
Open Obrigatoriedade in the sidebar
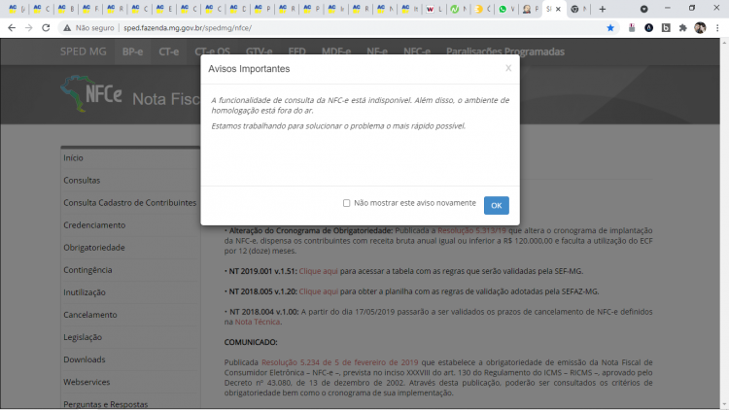coord(94,248)
